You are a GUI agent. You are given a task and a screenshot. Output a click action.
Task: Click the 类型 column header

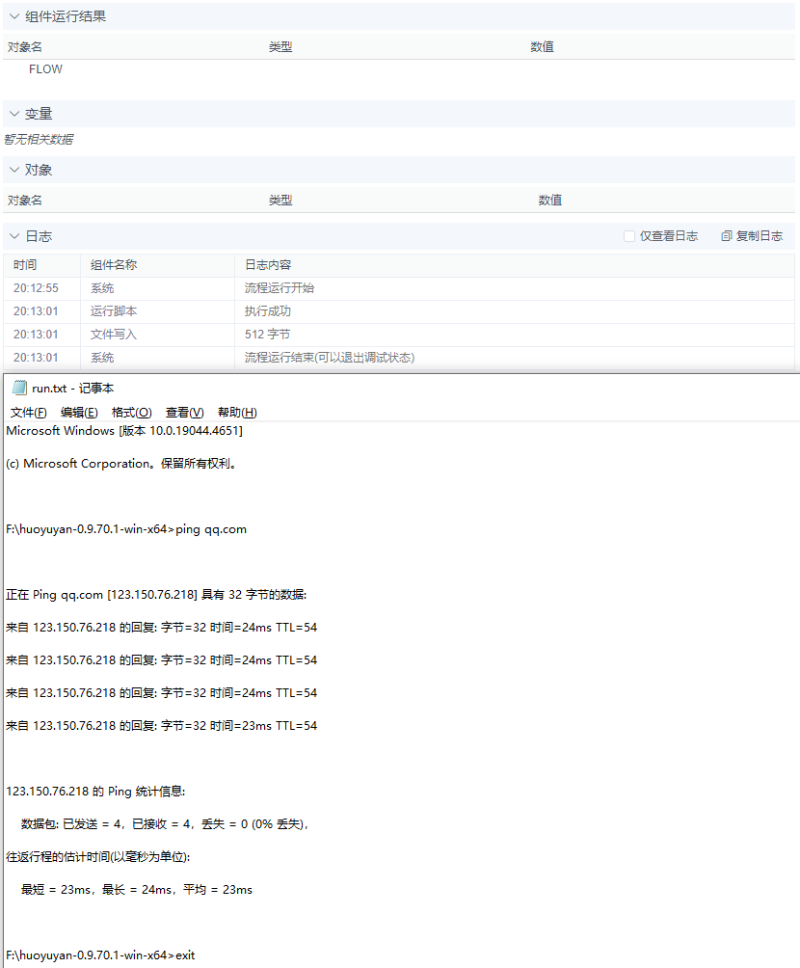tap(280, 46)
